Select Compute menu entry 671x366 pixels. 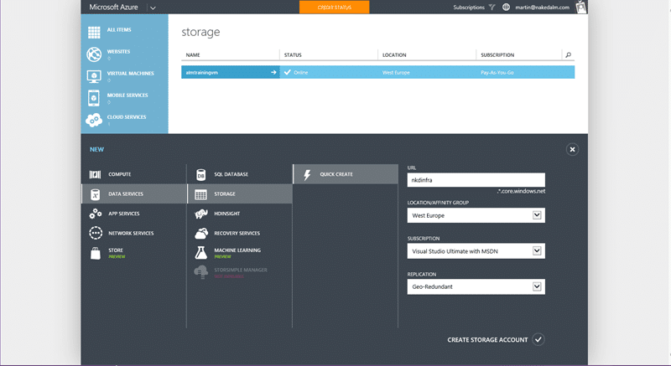click(x=133, y=174)
